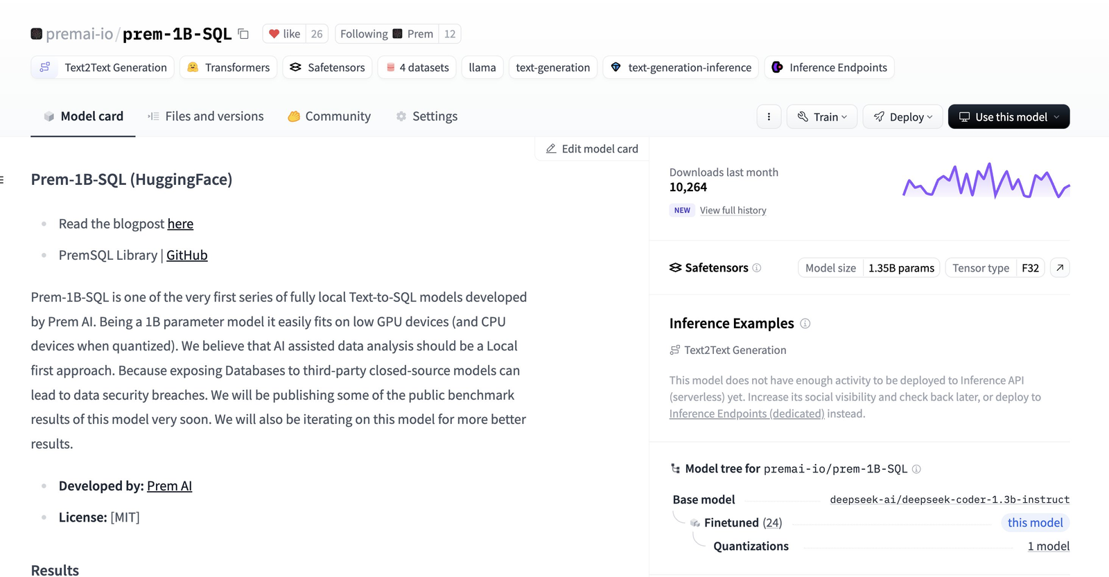Viewport: 1109px width, 577px height.
Task: Click the Edit model card button
Action: (x=592, y=149)
